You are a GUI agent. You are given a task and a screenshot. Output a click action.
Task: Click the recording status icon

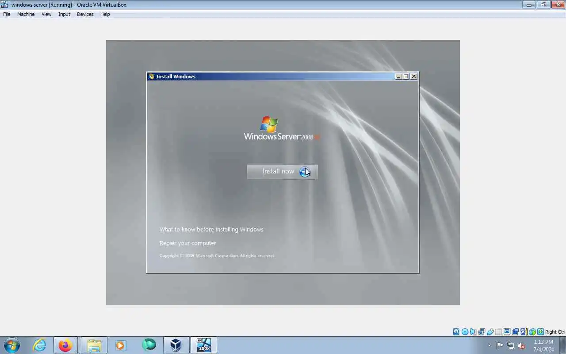515,332
